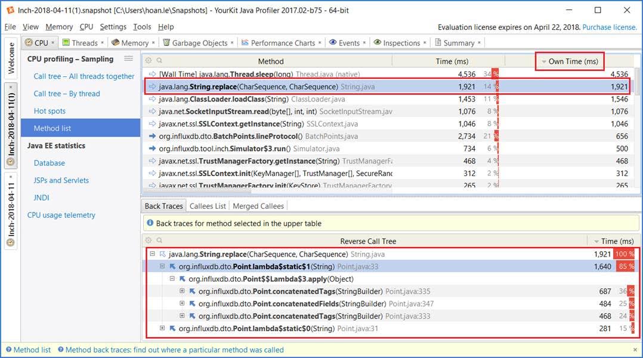Open the Memory tab
Image resolution: width=643 pixels, height=358 pixels.
[134, 43]
